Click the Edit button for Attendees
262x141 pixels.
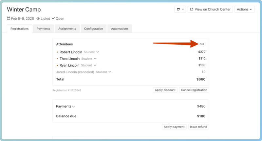coord(202,44)
